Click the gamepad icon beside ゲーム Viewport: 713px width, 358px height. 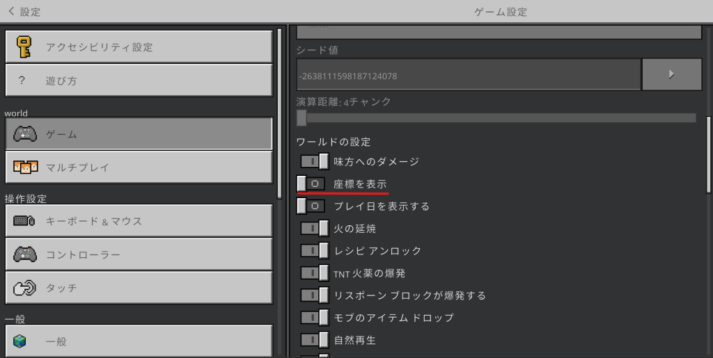tap(25, 134)
